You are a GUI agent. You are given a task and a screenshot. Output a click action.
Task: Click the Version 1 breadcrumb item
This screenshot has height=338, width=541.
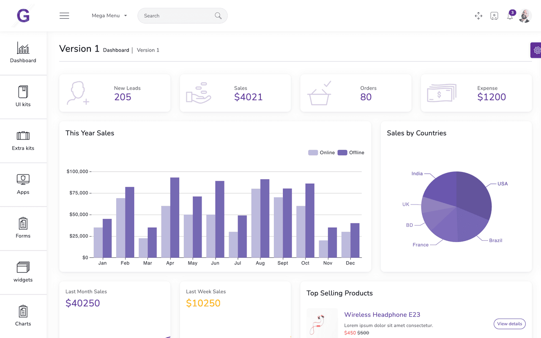148,50
